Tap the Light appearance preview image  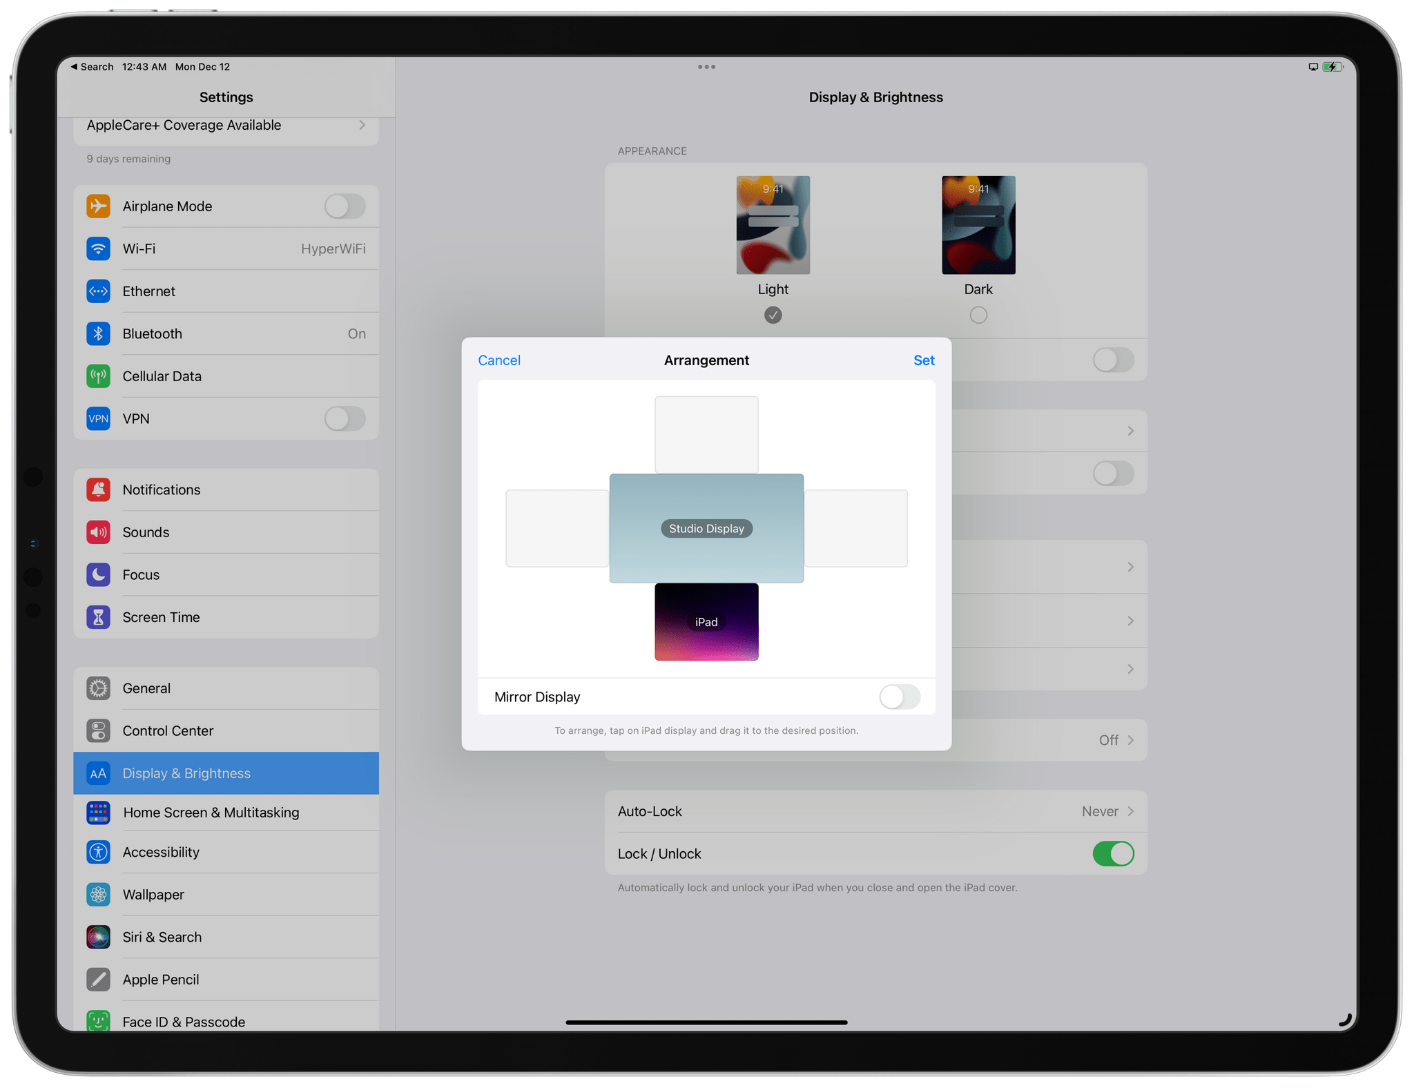(773, 225)
